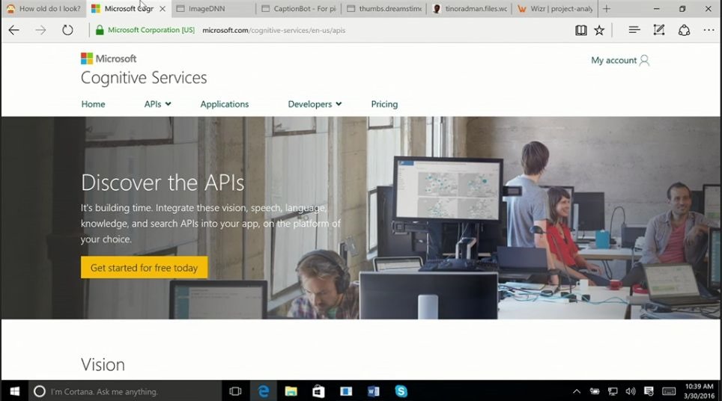Click the Cognitive Services title

click(144, 78)
